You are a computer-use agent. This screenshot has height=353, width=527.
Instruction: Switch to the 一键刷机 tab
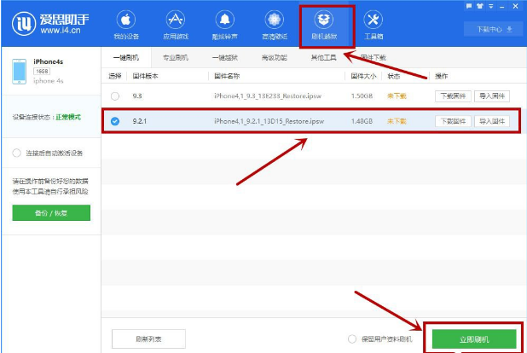[126, 57]
